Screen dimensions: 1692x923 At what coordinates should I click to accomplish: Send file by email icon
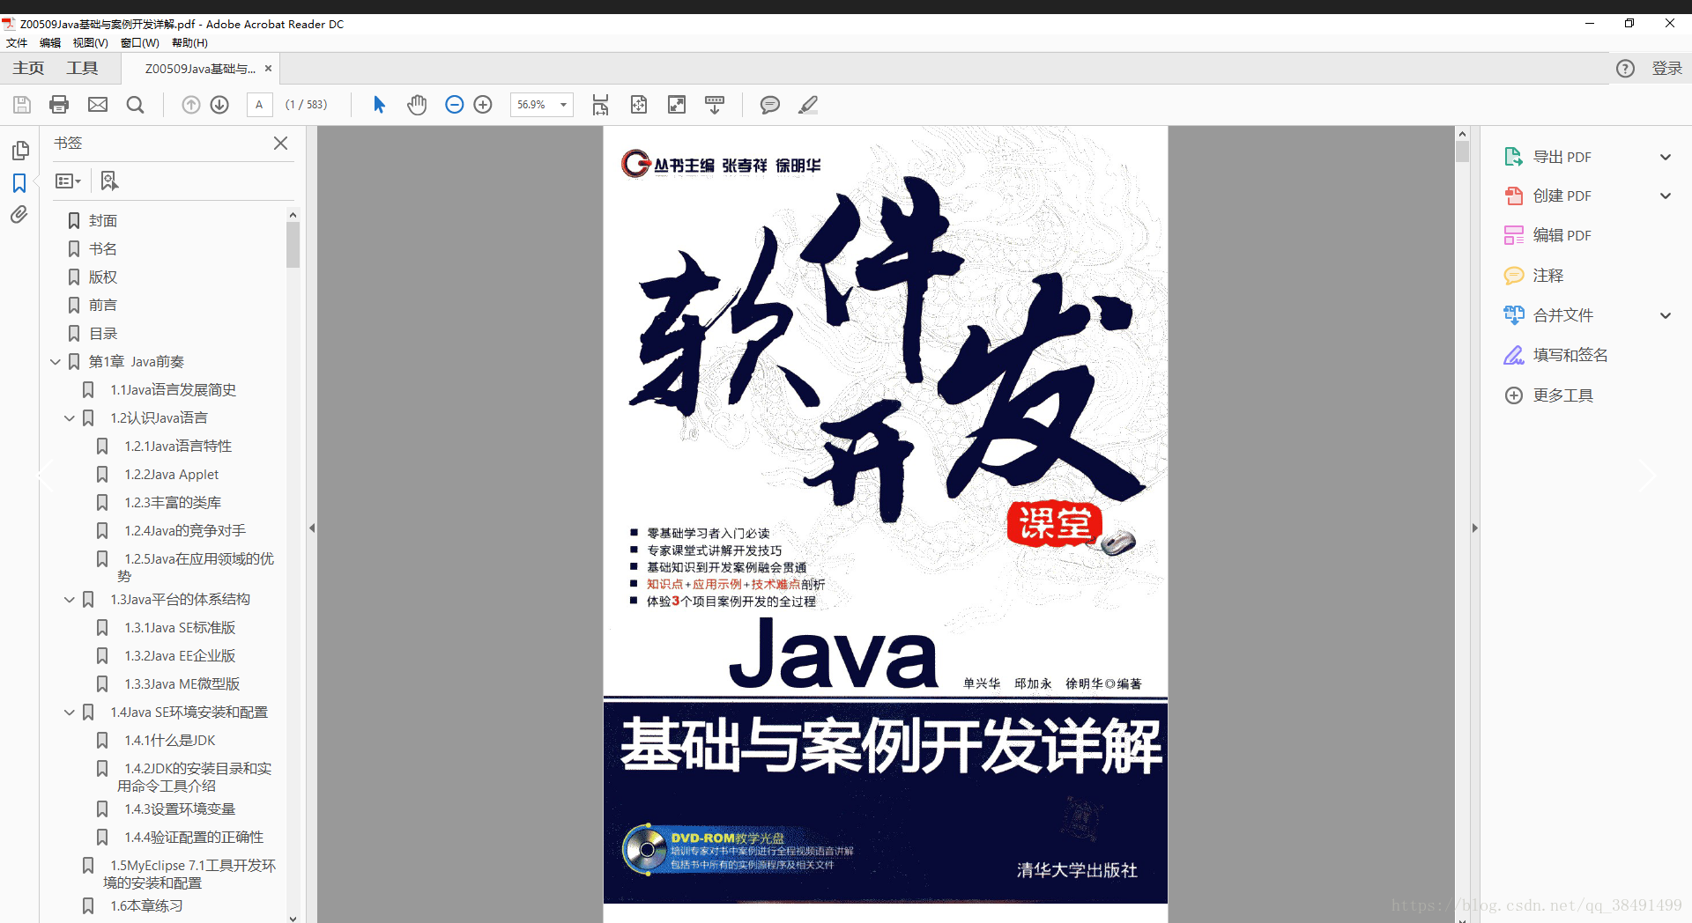point(98,105)
